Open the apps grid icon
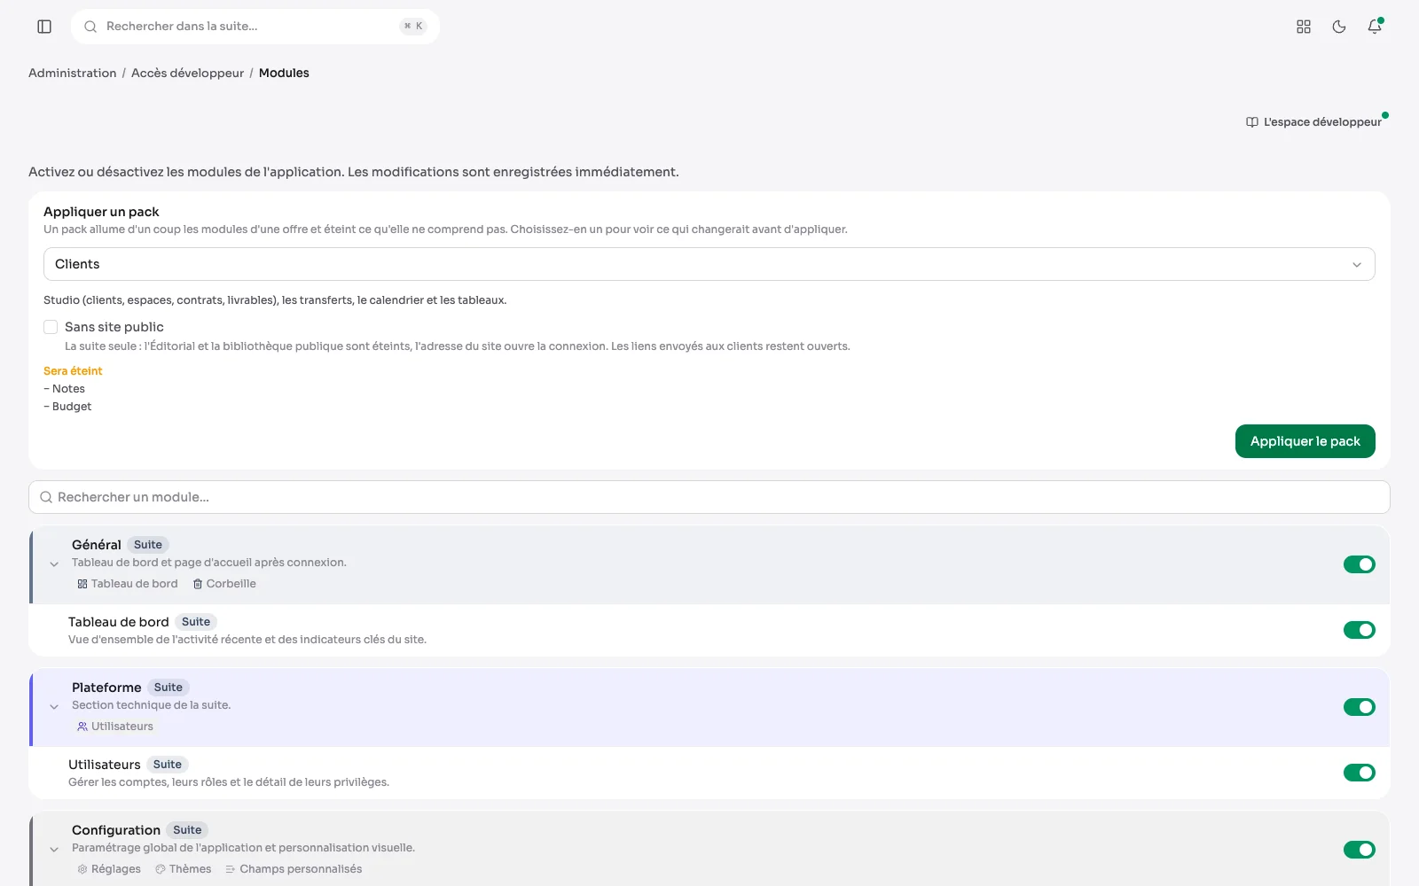This screenshot has height=886, width=1419. (1304, 27)
